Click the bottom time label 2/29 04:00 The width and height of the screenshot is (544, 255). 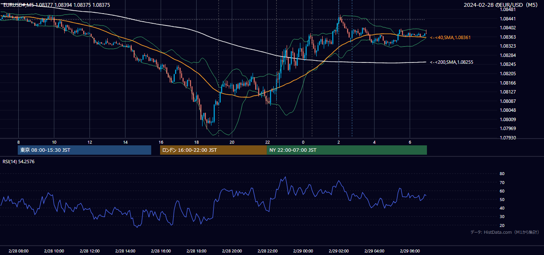[374, 251]
